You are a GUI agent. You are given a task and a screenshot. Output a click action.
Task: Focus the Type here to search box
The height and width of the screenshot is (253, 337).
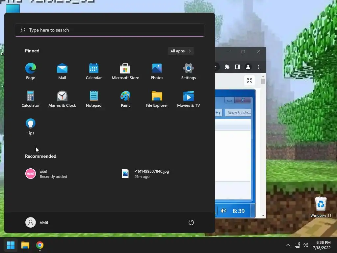coord(110,30)
